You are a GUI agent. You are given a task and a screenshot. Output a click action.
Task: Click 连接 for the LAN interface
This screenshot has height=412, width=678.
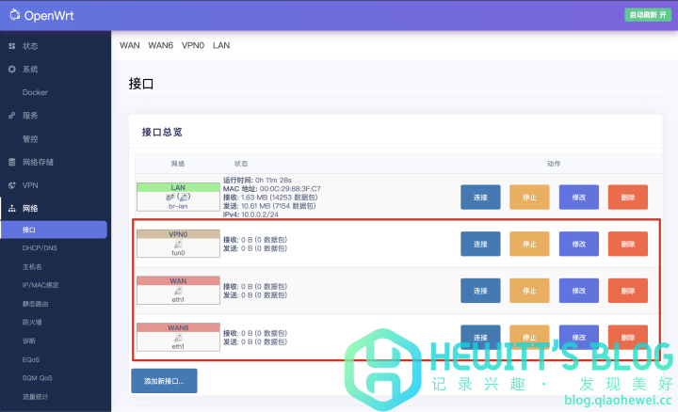480,198
